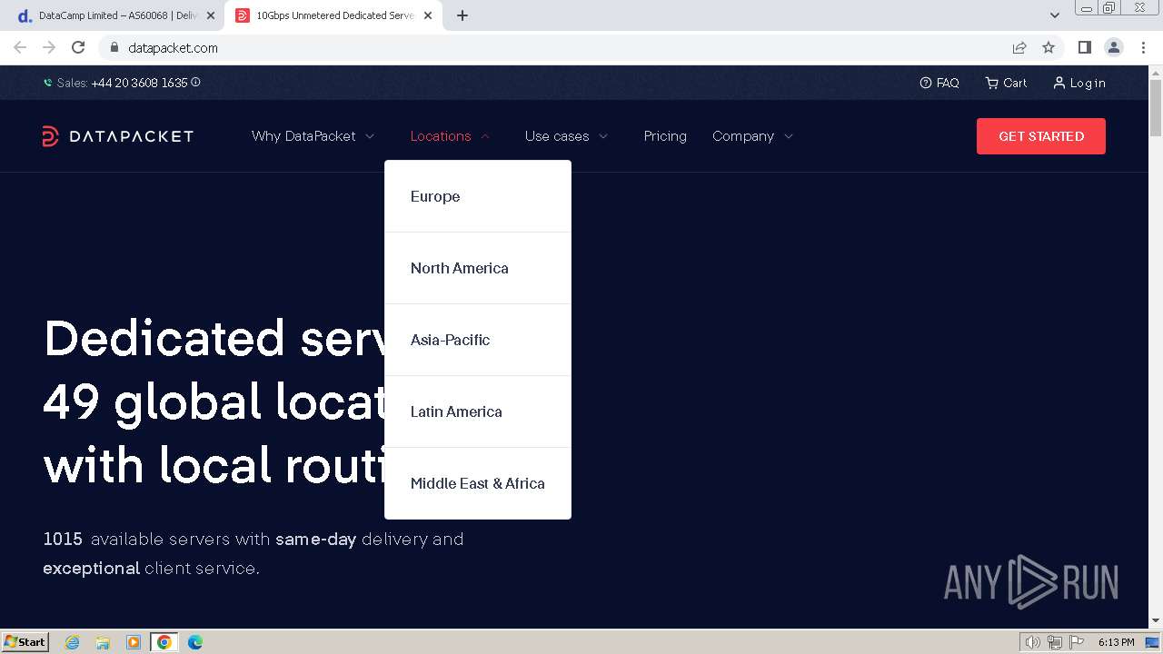This screenshot has height=654, width=1163.
Task: Select Middle East & Africa location
Action: pos(478,483)
